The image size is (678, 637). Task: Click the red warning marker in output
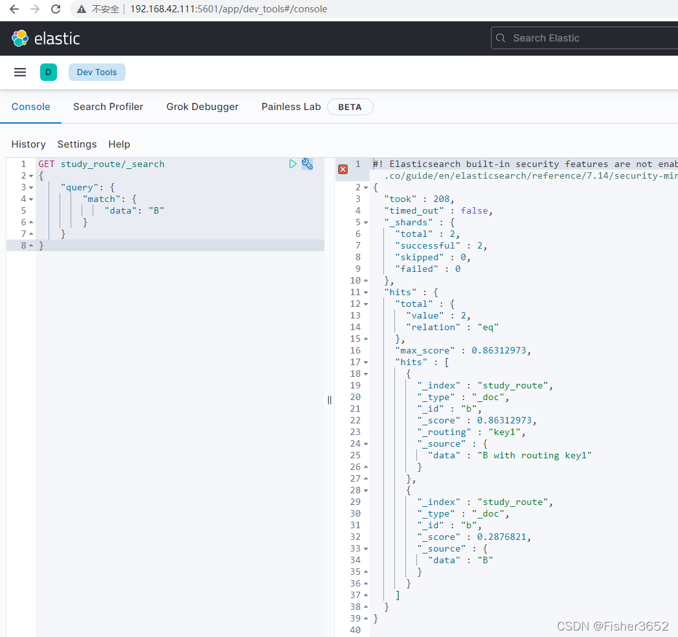[x=343, y=169]
